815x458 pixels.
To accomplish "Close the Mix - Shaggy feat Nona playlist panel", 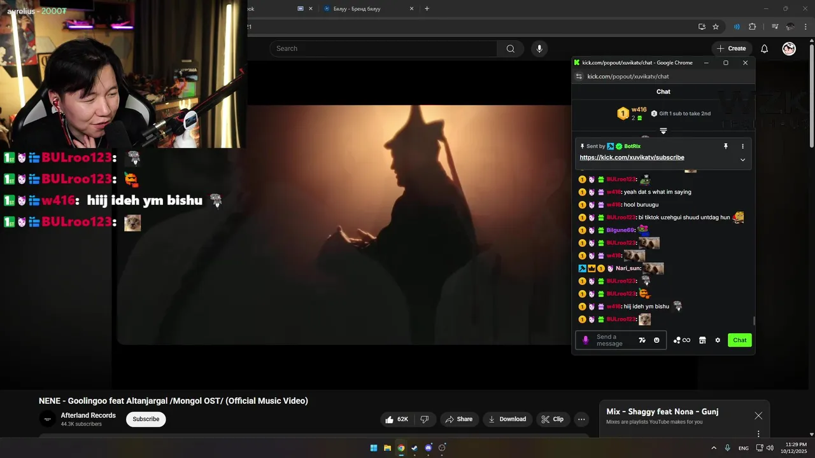I will tap(758, 415).
